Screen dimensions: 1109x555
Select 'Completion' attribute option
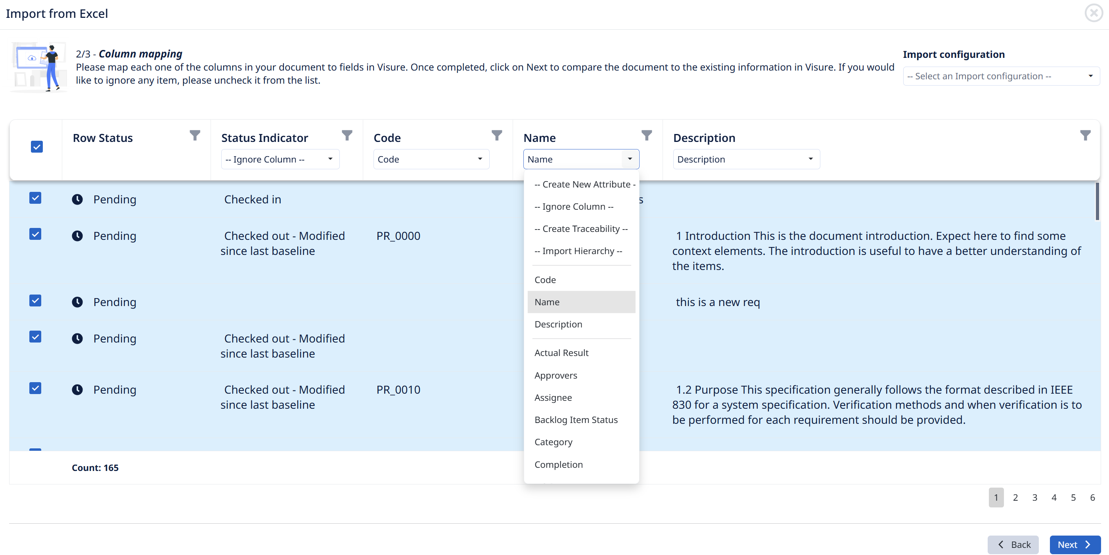pos(582,465)
